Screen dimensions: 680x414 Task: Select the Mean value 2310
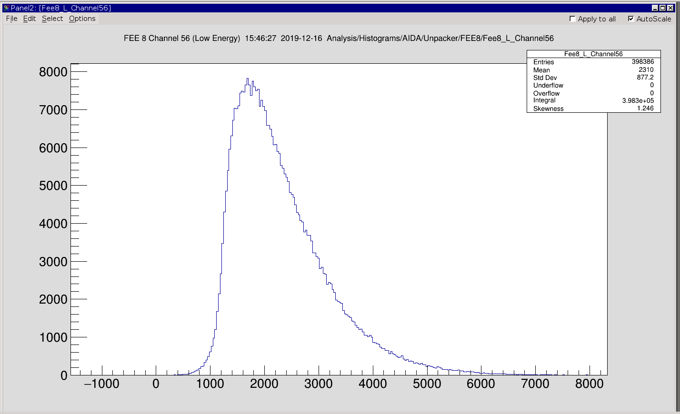coord(646,69)
